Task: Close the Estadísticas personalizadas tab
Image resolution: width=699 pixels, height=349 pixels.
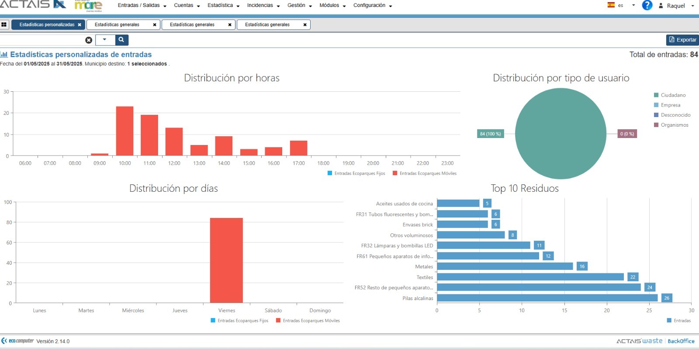Action: (x=80, y=25)
